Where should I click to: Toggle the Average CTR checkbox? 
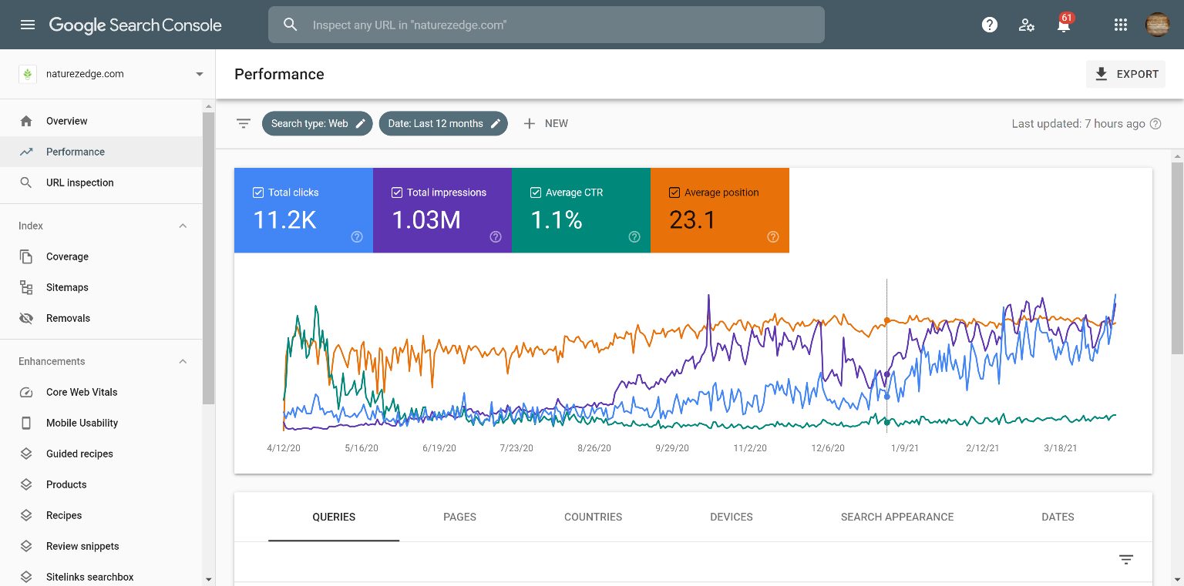pyautogui.click(x=536, y=193)
